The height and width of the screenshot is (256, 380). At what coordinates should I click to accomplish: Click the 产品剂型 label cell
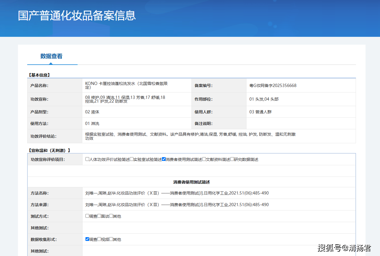[55, 112]
